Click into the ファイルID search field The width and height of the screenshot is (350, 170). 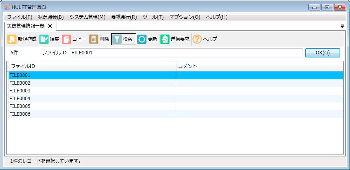(x=186, y=53)
